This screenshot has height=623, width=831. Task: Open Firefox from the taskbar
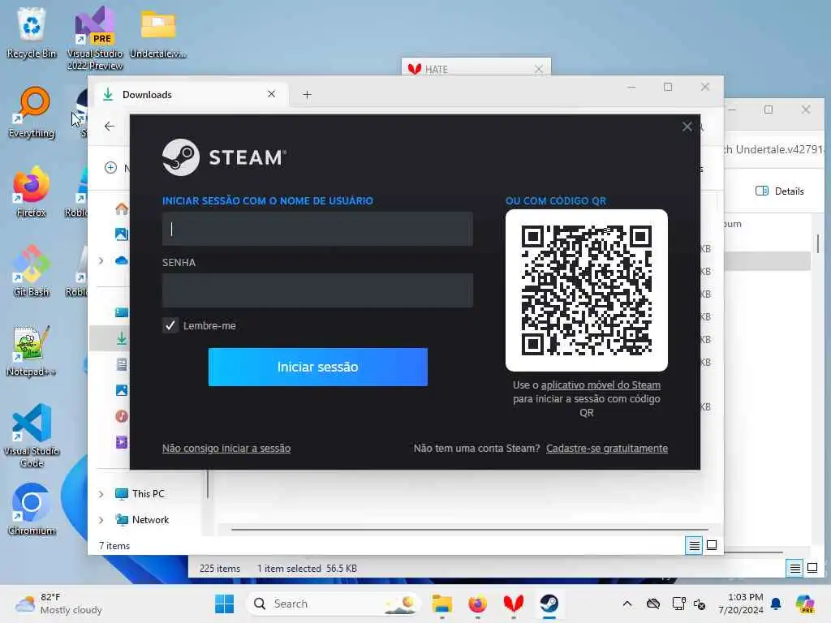(x=477, y=604)
